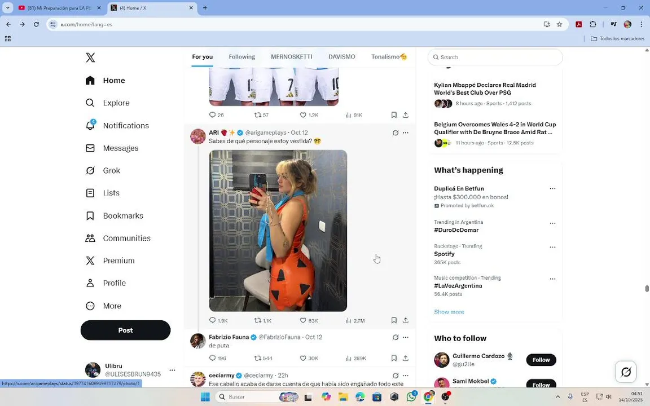Share Fabrizio Fauna's post
This screenshot has height=406, width=650.
coord(406,358)
